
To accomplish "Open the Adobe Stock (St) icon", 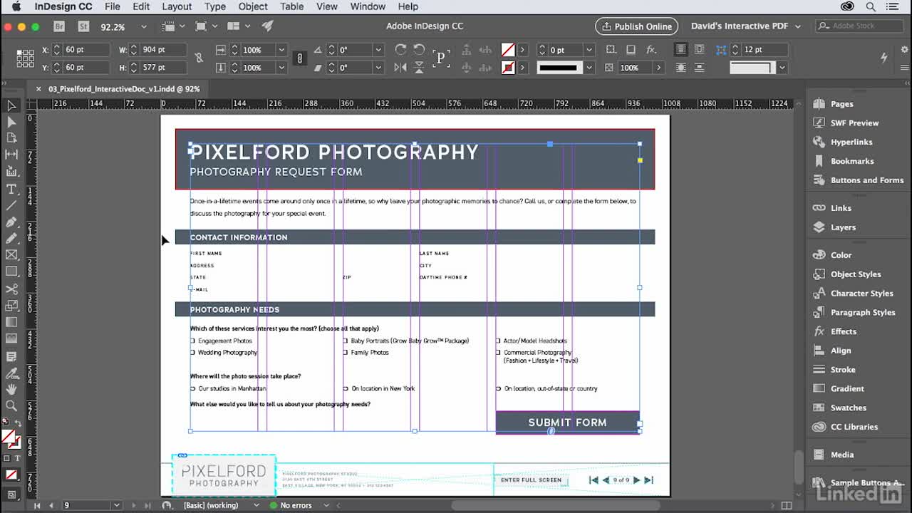I will click(83, 26).
